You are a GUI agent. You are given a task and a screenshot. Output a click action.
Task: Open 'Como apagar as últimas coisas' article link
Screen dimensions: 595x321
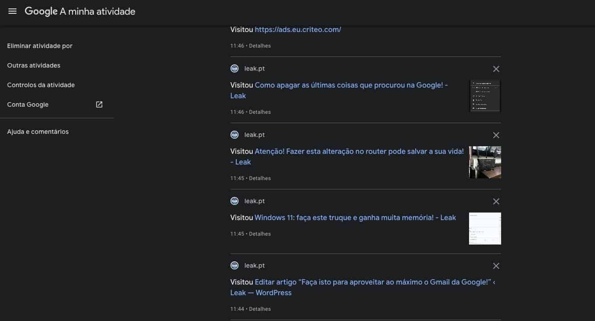click(339, 90)
